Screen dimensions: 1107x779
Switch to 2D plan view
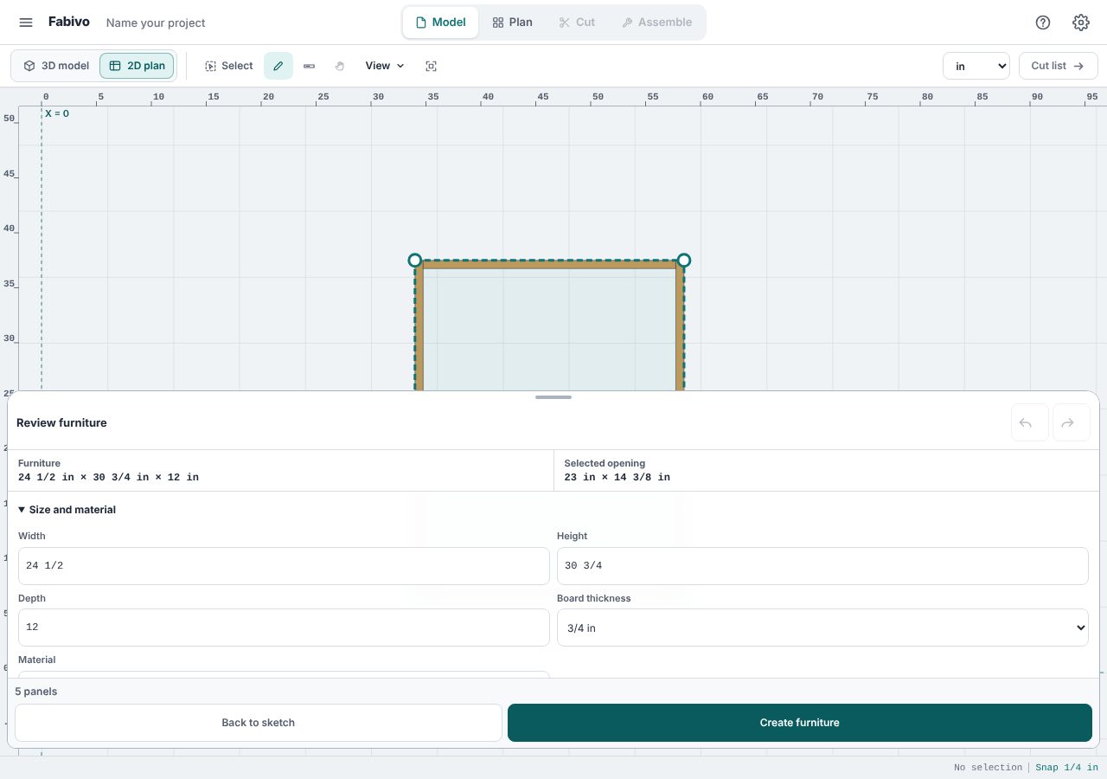click(138, 66)
